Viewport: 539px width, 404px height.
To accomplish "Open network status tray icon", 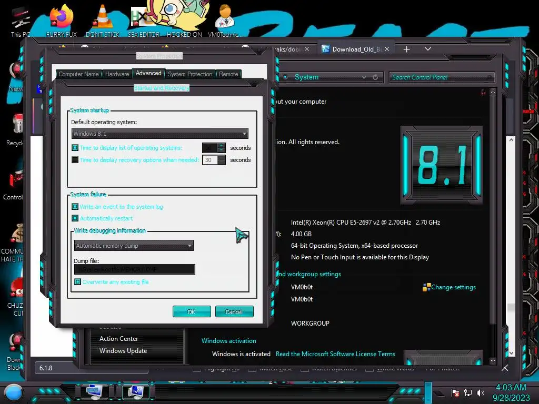I will pos(468,392).
